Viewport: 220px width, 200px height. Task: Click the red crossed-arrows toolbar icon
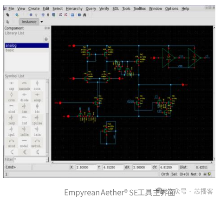pos(66,15)
